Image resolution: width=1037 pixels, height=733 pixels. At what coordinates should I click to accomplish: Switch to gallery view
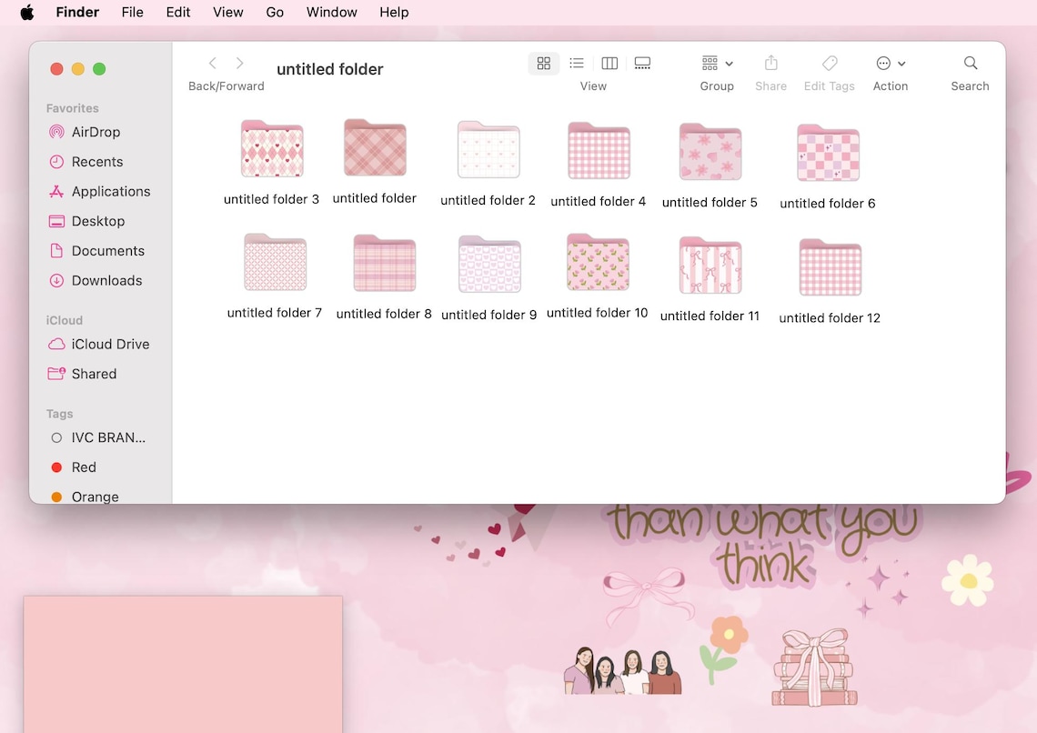[642, 64]
